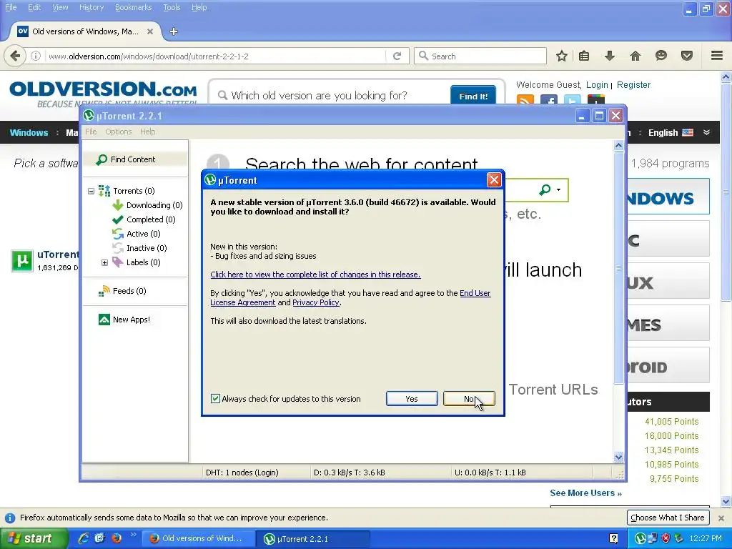The width and height of the screenshot is (732, 549).
Task: Open search provider dropdown arrow in µTorrent
Action: coord(558,190)
